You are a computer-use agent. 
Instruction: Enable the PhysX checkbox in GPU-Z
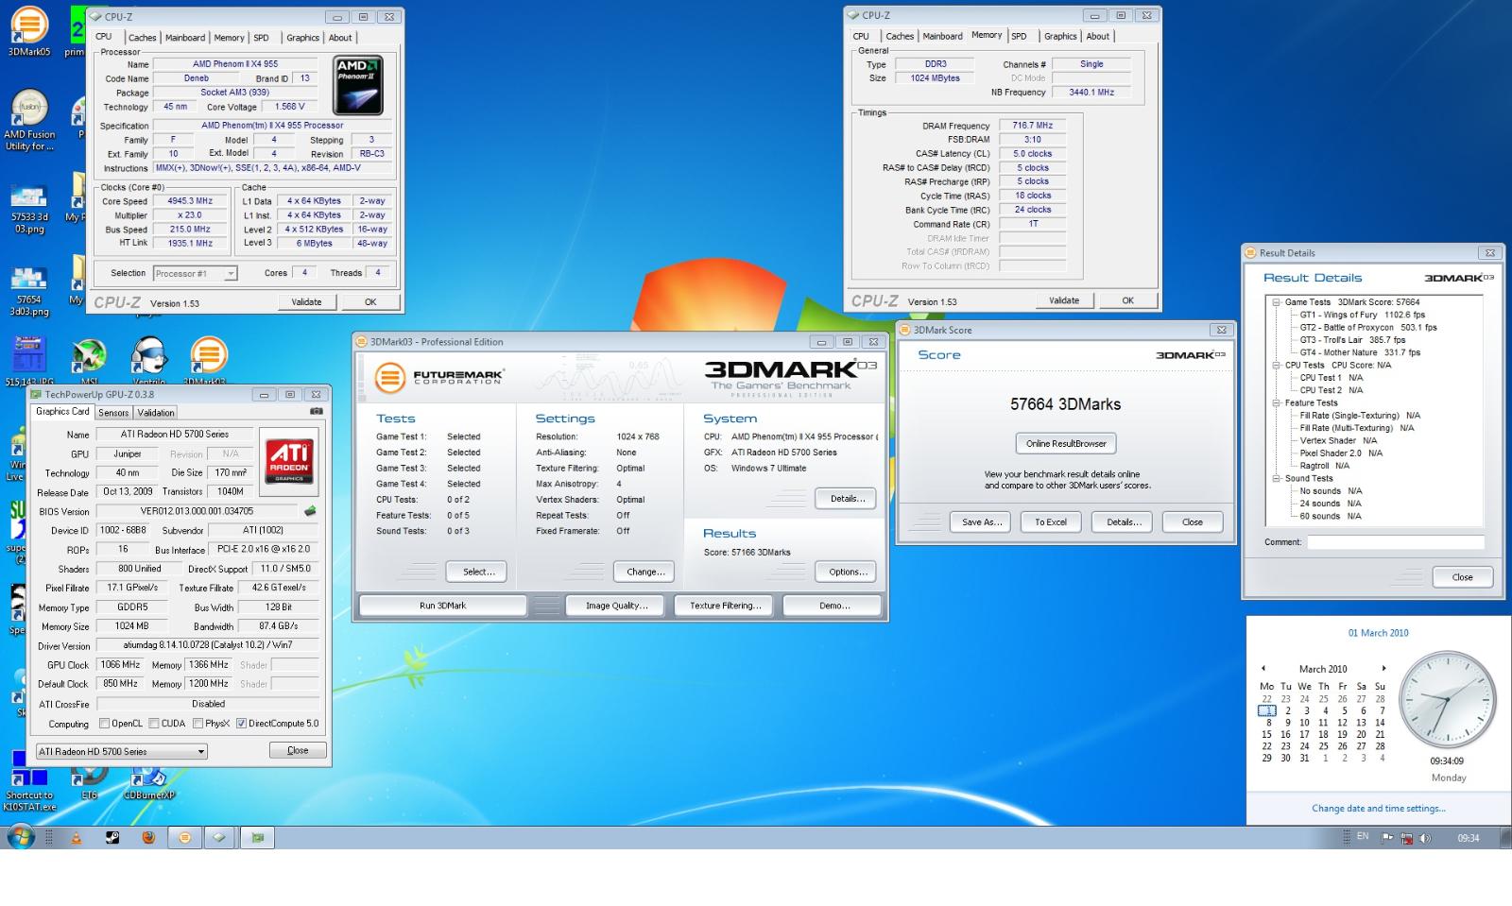coord(198,724)
